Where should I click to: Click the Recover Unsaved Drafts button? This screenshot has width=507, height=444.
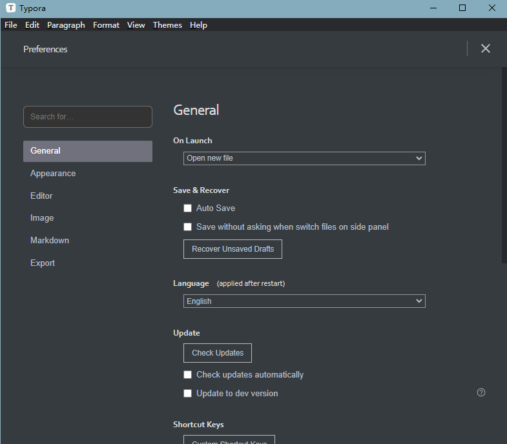pyautogui.click(x=233, y=249)
